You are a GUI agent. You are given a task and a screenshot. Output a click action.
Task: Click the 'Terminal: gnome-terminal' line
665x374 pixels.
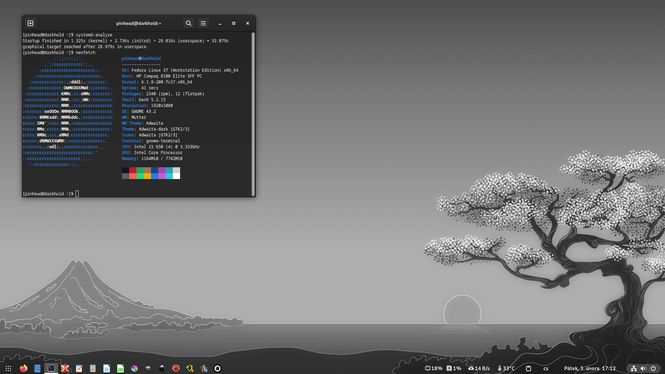pyautogui.click(x=151, y=141)
